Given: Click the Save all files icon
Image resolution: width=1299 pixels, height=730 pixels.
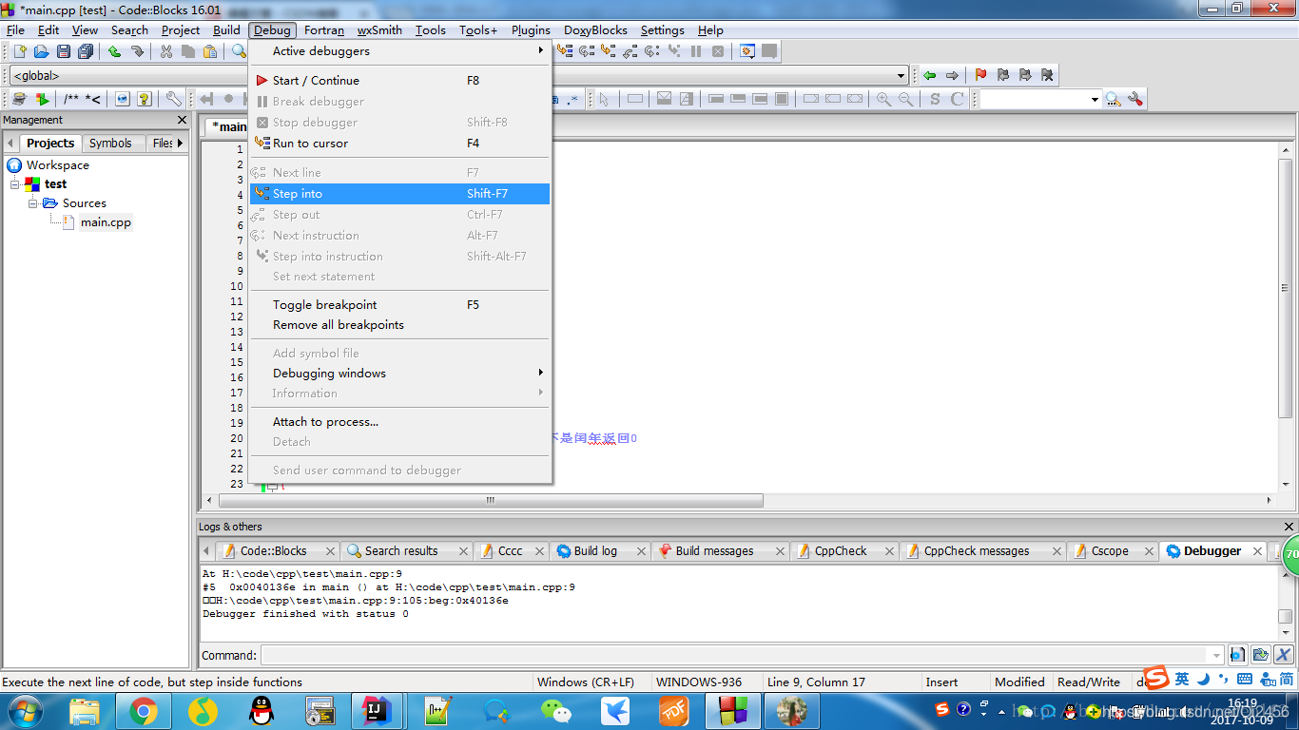Looking at the screenshot, I should click(86, 51).
